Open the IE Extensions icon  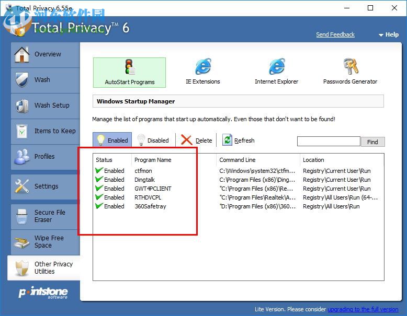[x=203, y=66]
